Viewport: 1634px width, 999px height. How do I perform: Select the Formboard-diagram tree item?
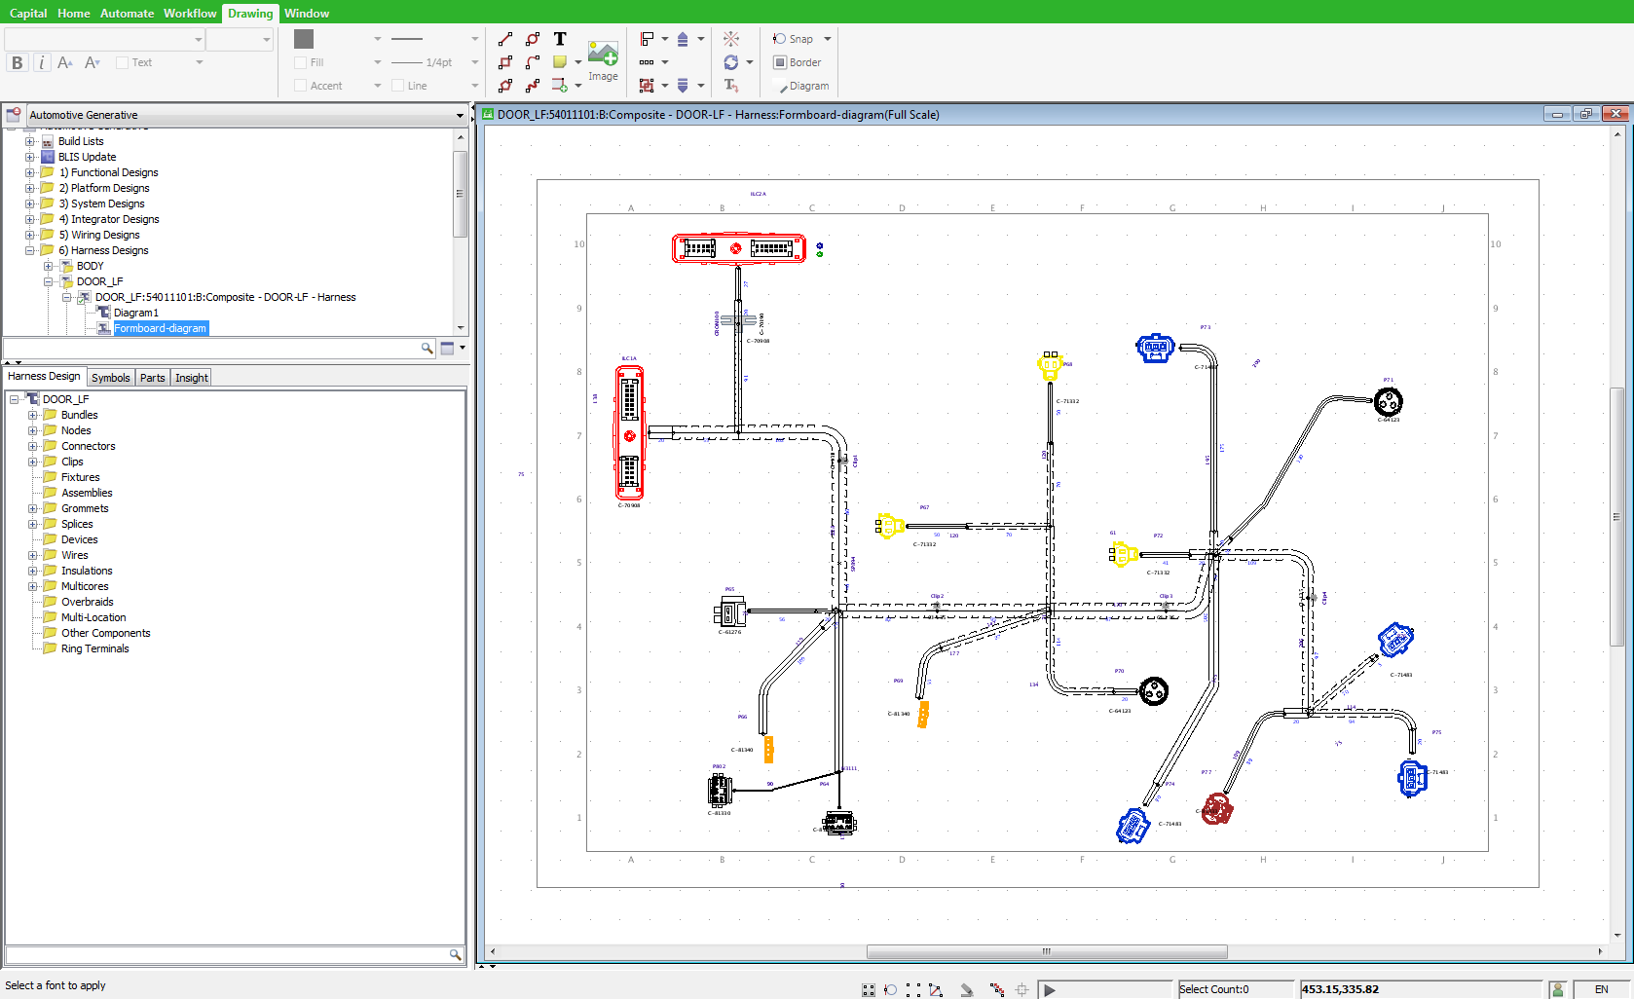click(160, 328)
